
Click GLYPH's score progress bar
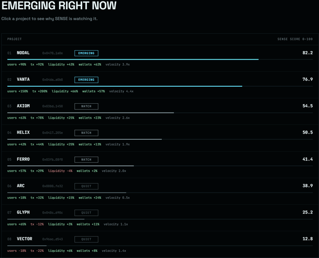point(160,219)
